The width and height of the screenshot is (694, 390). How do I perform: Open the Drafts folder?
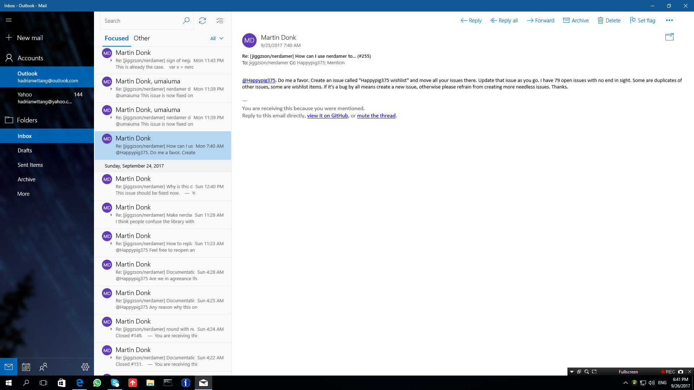tap(25, 151)
